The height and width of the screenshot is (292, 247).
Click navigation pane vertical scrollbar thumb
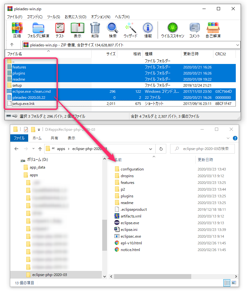click(x=104, y=235)
